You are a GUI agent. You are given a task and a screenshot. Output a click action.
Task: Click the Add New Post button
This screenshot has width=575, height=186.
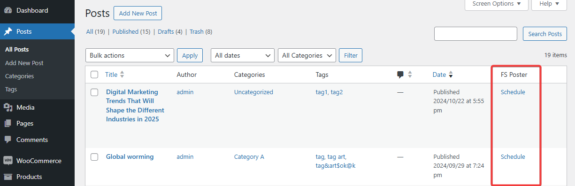pyautogui.click(x=138, y=13)
